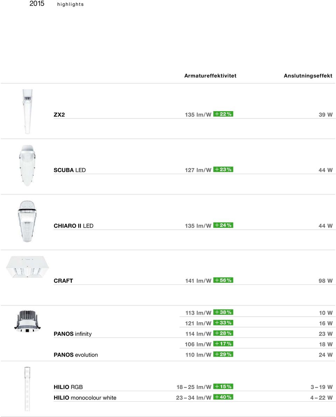This screenshot has width=336, height=417.
Task: Select the SCUBA LED luminaire image
Action: [x=27, y=165]
